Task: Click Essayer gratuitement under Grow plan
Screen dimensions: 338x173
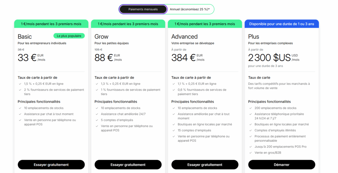Action: pyautogui.click(x=128, y=165)
